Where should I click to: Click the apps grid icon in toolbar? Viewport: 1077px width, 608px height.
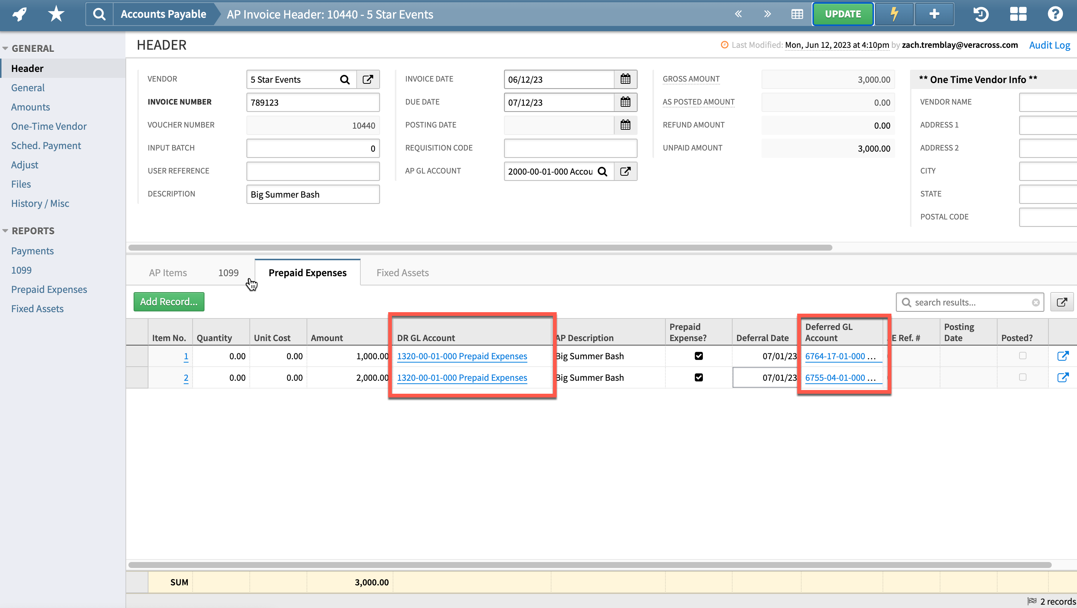(1018, 14)
